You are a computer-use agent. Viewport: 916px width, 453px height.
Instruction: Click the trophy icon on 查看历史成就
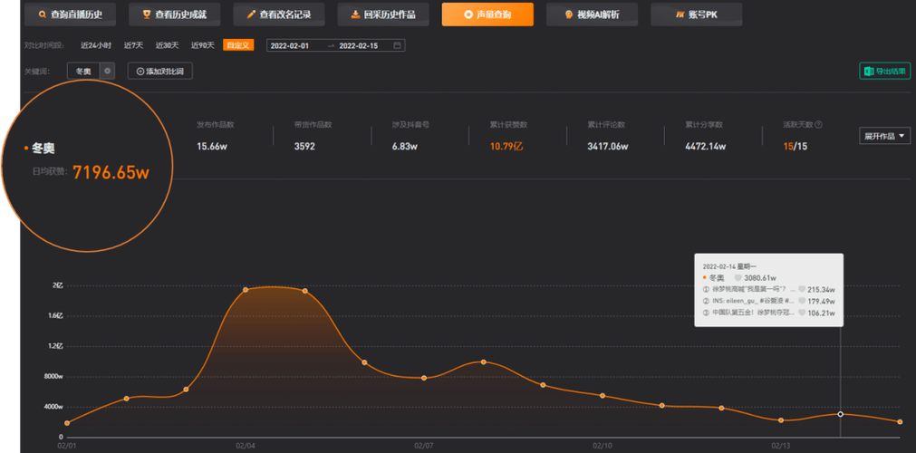coord(147,15)
